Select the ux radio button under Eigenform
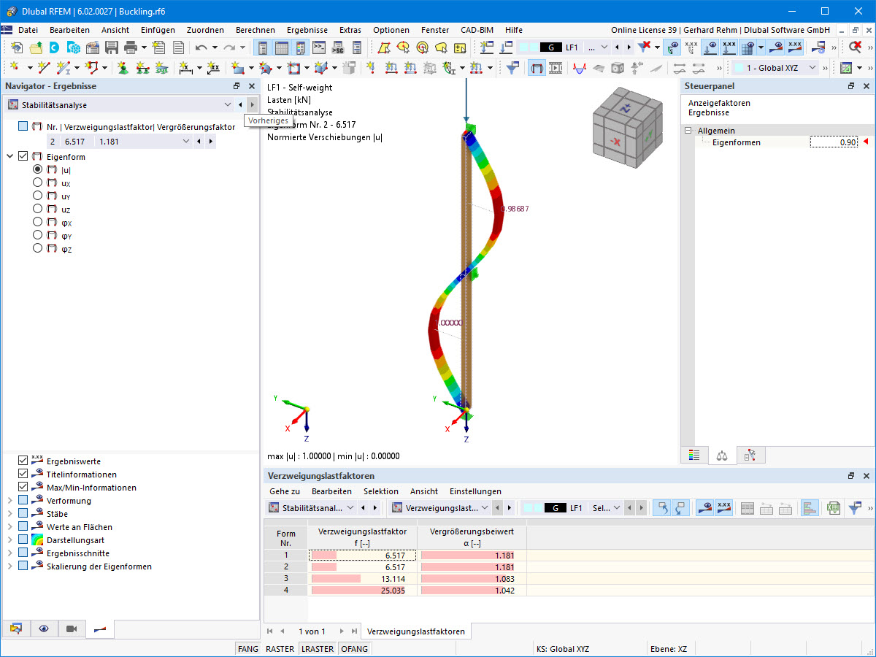Screen dimensions: 876x657 click(x=36, y=182)
